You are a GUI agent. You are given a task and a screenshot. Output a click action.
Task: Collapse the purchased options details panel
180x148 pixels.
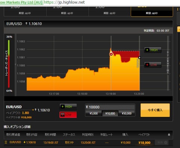(x=169, y=135)
